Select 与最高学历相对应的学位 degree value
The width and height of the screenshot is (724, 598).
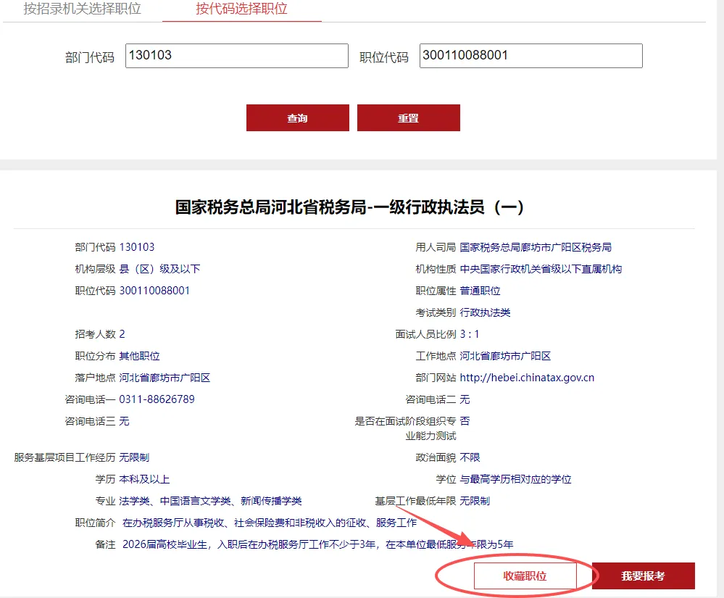(516, 479)
